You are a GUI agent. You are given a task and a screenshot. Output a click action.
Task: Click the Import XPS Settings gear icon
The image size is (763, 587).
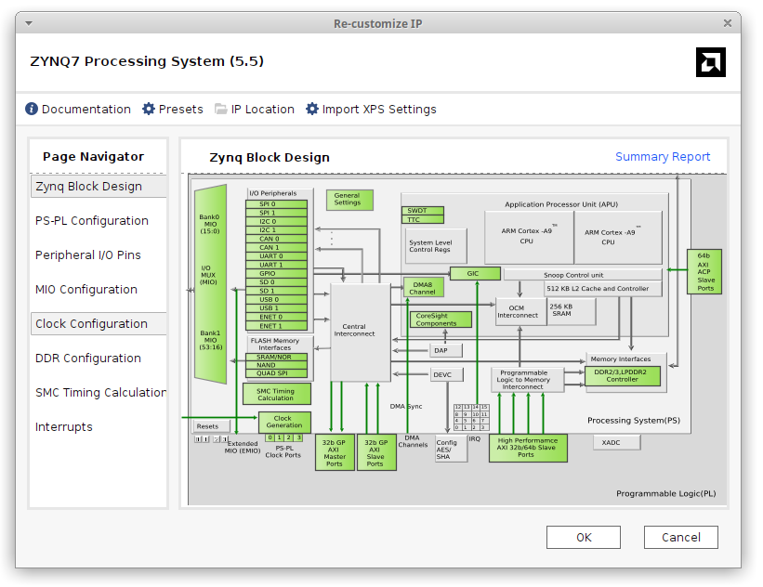312,109
